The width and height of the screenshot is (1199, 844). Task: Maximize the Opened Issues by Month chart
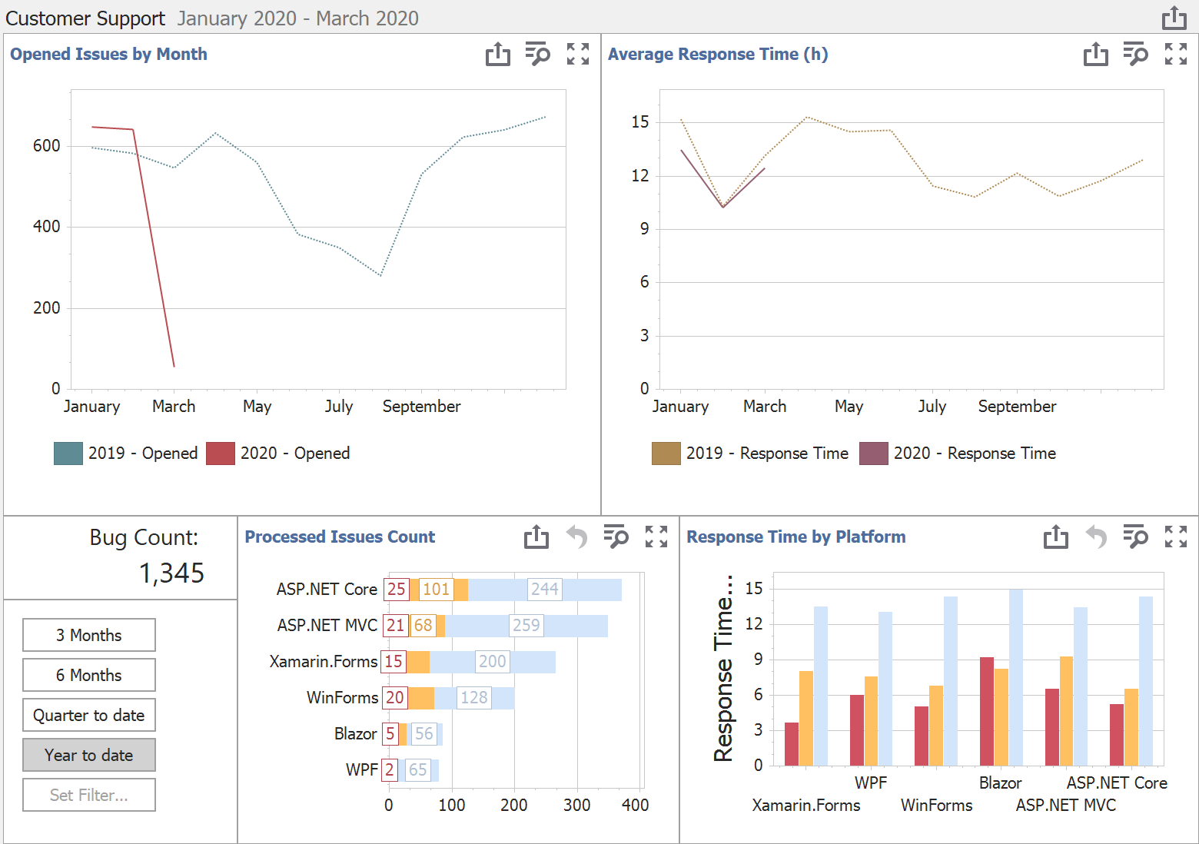click(x=577, y=54)
